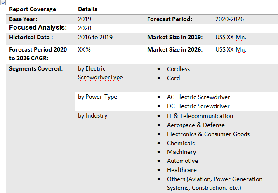
Task: Click the table move handle icon
Action: [x=3, y=2]
